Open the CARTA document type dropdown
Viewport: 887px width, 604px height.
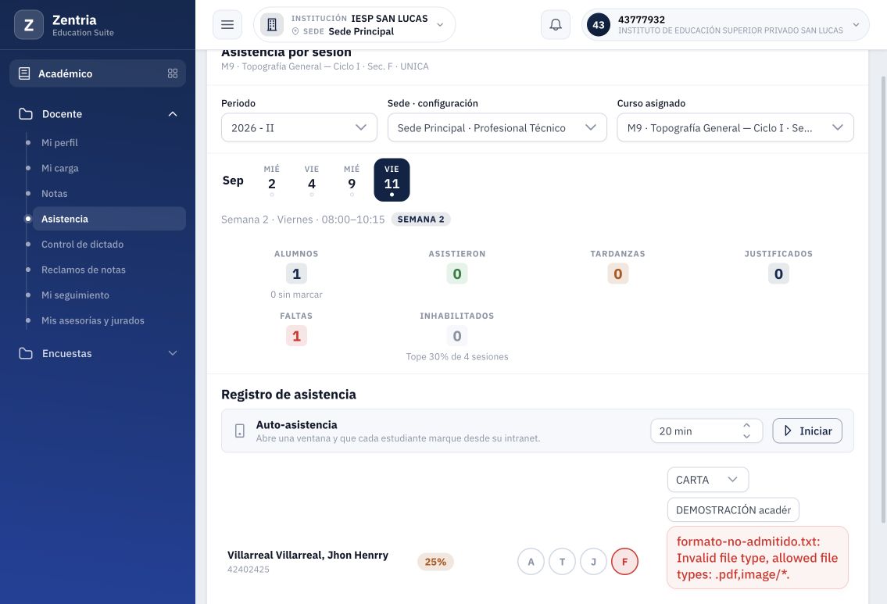pyautogui.click(x=708, y=480)
